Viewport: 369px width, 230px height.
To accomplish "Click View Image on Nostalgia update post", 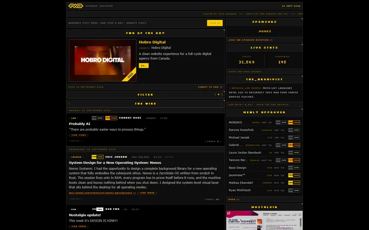I will pyautogui.click(x=79, y=227).
